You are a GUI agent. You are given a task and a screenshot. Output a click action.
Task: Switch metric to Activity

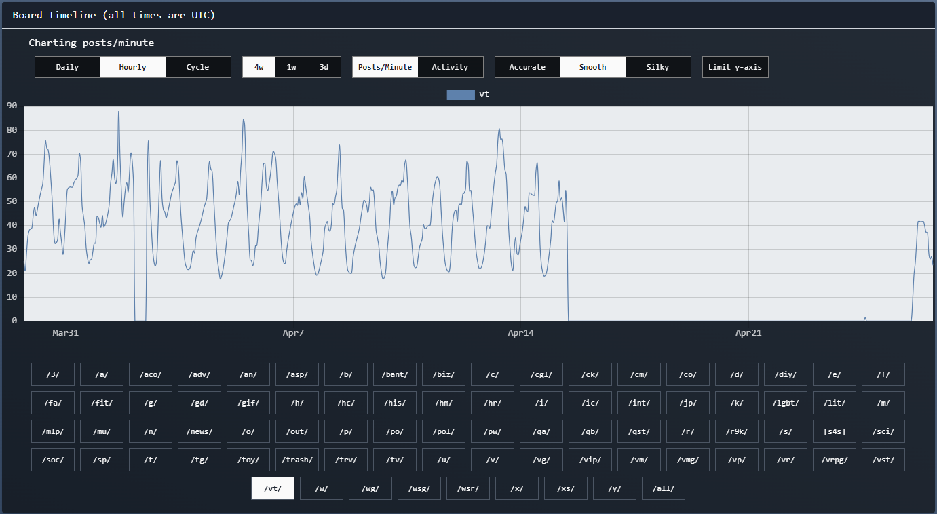(450, 67)
